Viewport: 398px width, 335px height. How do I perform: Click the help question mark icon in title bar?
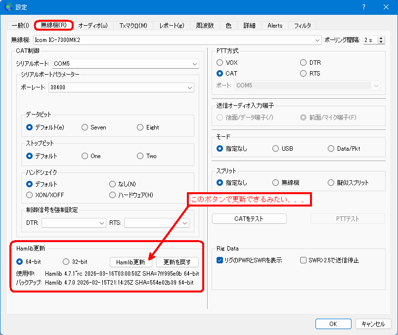363,7
